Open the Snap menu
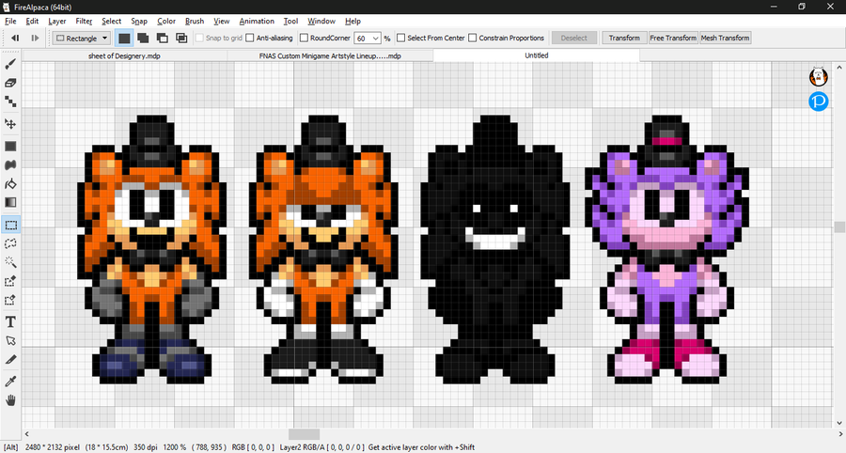Viewport: 846px width, 453px height. [139, 21]
